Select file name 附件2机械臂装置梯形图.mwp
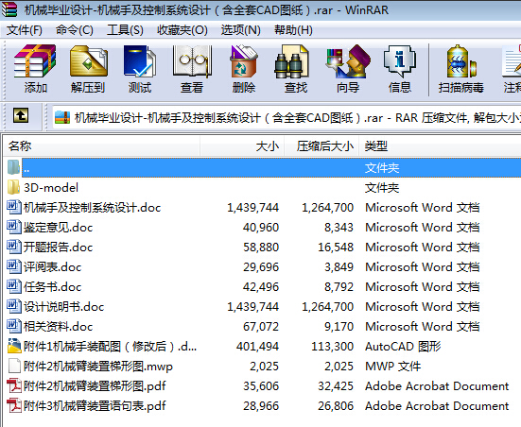The width and height of the screenshot is (521, 427). [x=98, y=367]
